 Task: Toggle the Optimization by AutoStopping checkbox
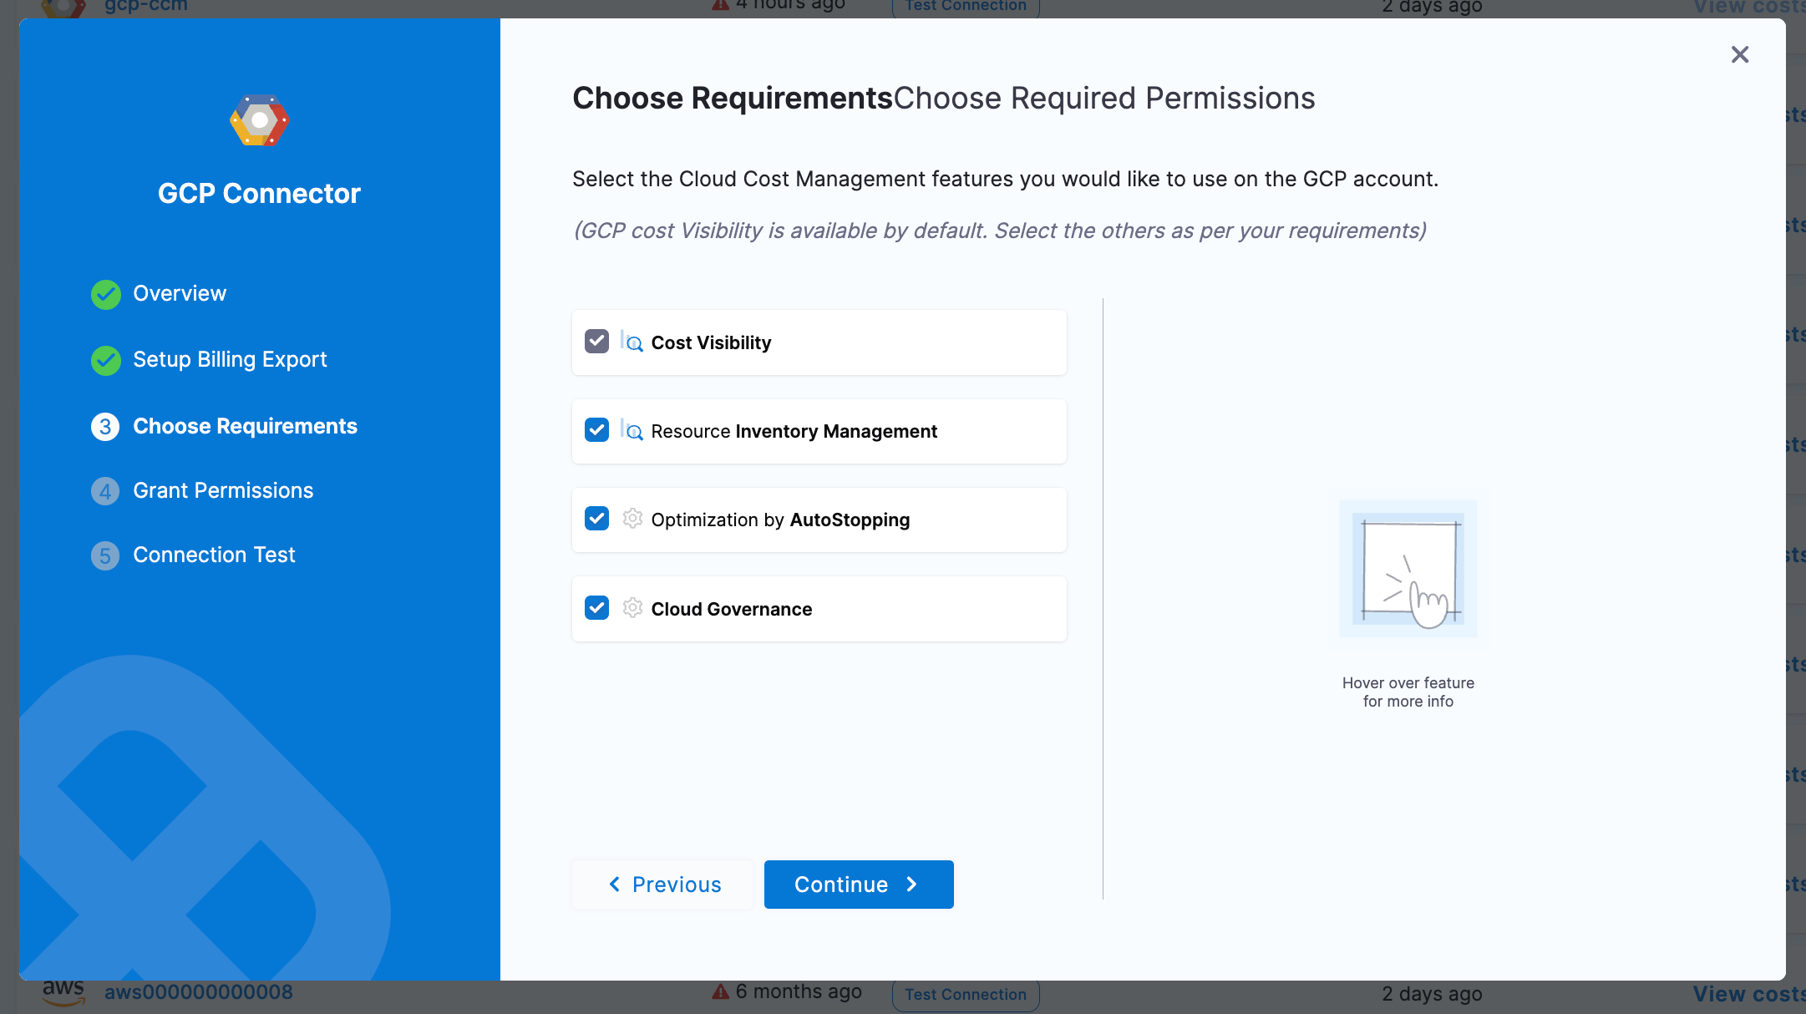pyautogui.click(x=596, y=519)
